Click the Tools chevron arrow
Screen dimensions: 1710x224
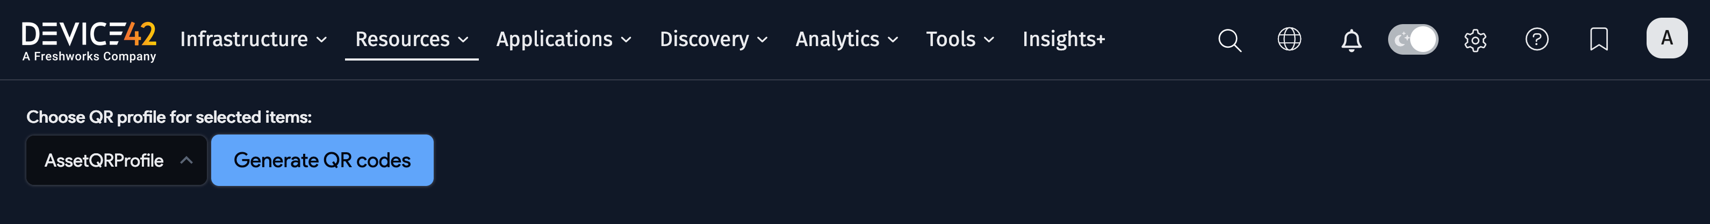click(989, 40)
